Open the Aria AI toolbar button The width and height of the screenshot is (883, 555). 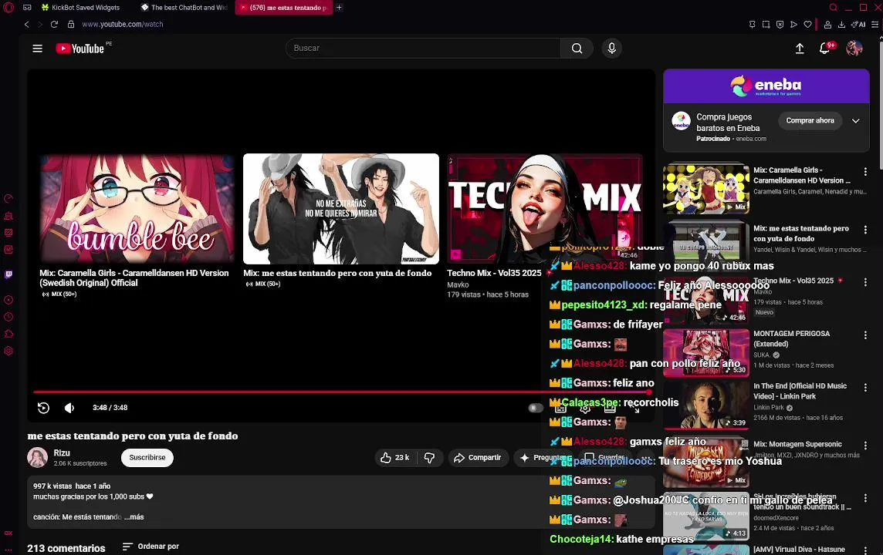tap(859, 24)
